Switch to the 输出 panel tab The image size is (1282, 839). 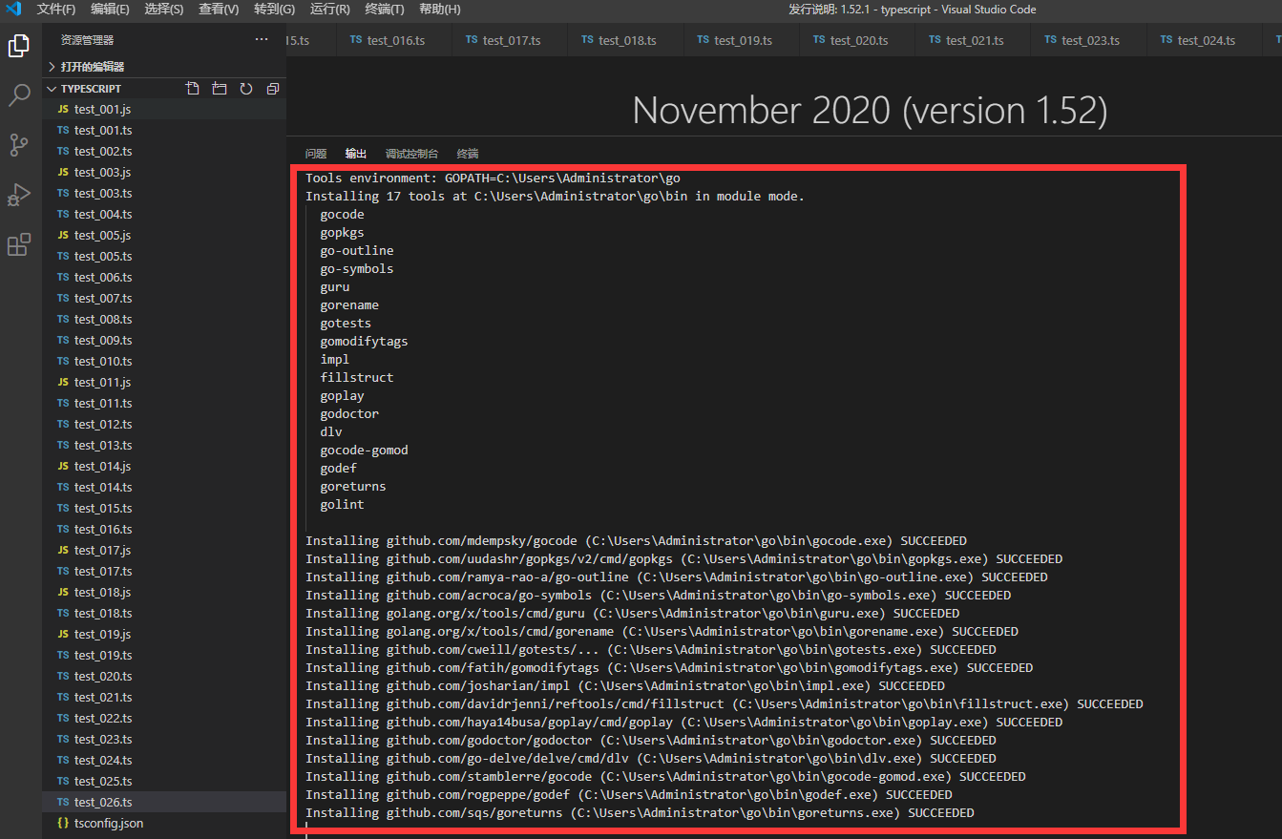tap(356, 154)
